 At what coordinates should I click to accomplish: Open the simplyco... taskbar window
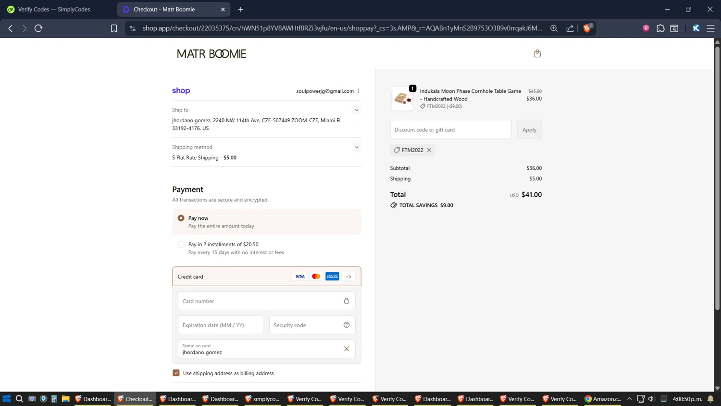pos(262,399)
